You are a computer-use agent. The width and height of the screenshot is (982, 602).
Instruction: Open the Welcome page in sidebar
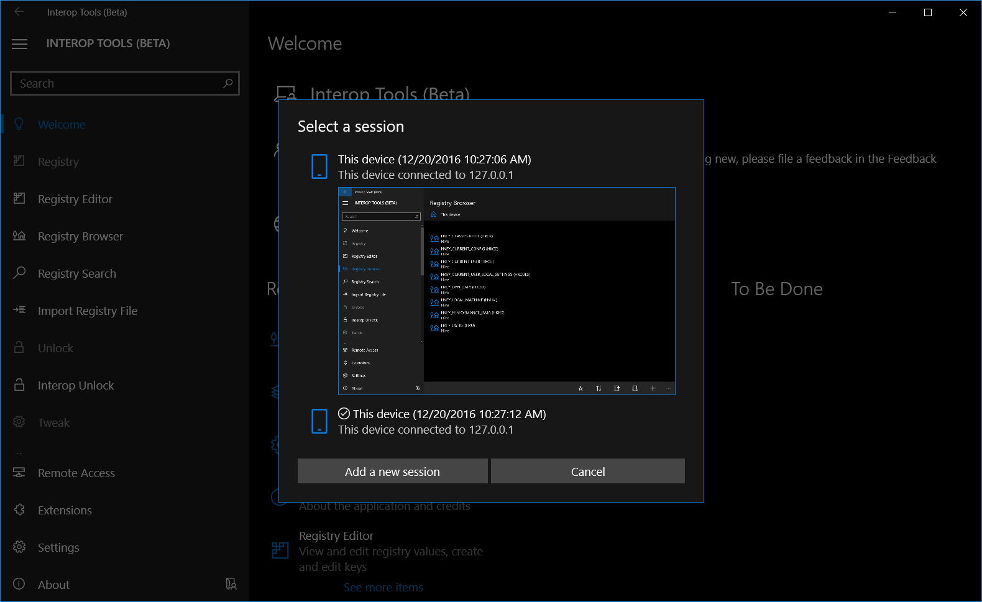[124, 124]
